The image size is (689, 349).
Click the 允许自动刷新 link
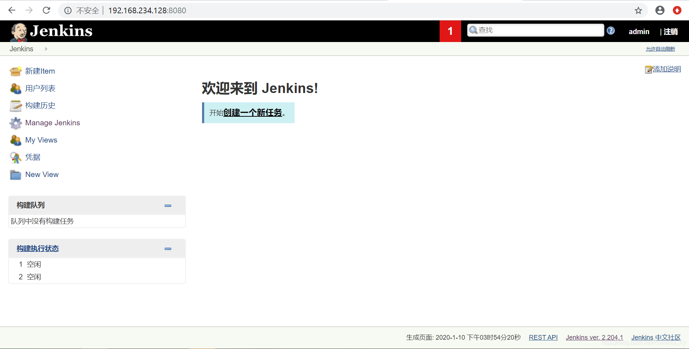(x=660, y=49)
